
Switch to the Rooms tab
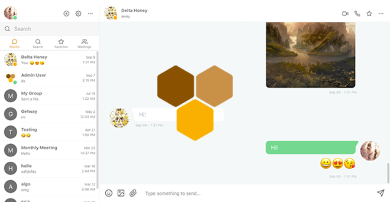pos(15,43)
